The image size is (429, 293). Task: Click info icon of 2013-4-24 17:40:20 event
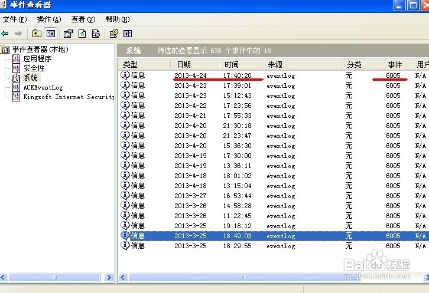[125, 75]
